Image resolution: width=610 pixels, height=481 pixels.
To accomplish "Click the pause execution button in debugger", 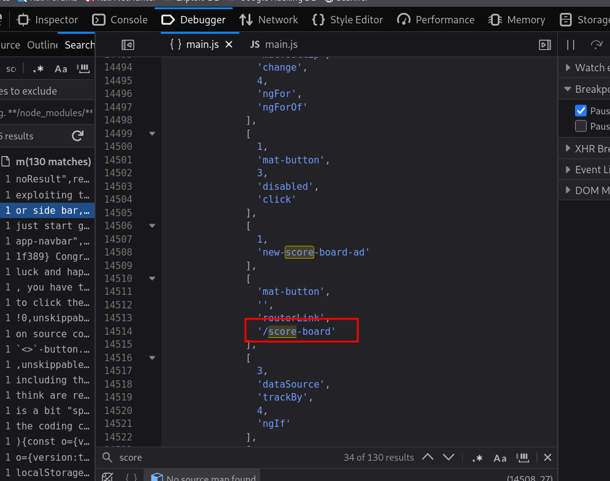I will tap(571, 44).
